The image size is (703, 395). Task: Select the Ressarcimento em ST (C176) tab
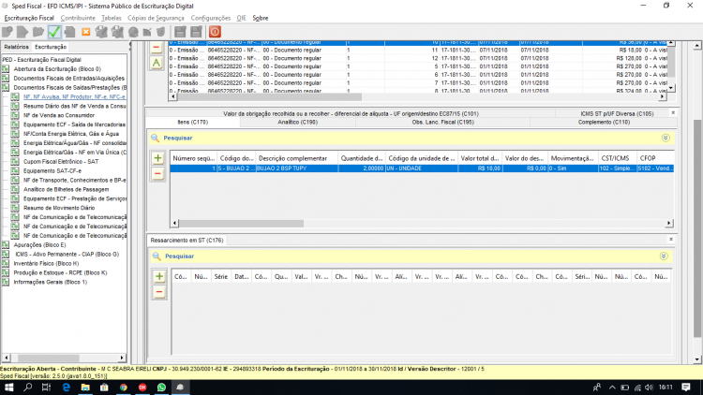pyautogui.click(x=187, y=240)
